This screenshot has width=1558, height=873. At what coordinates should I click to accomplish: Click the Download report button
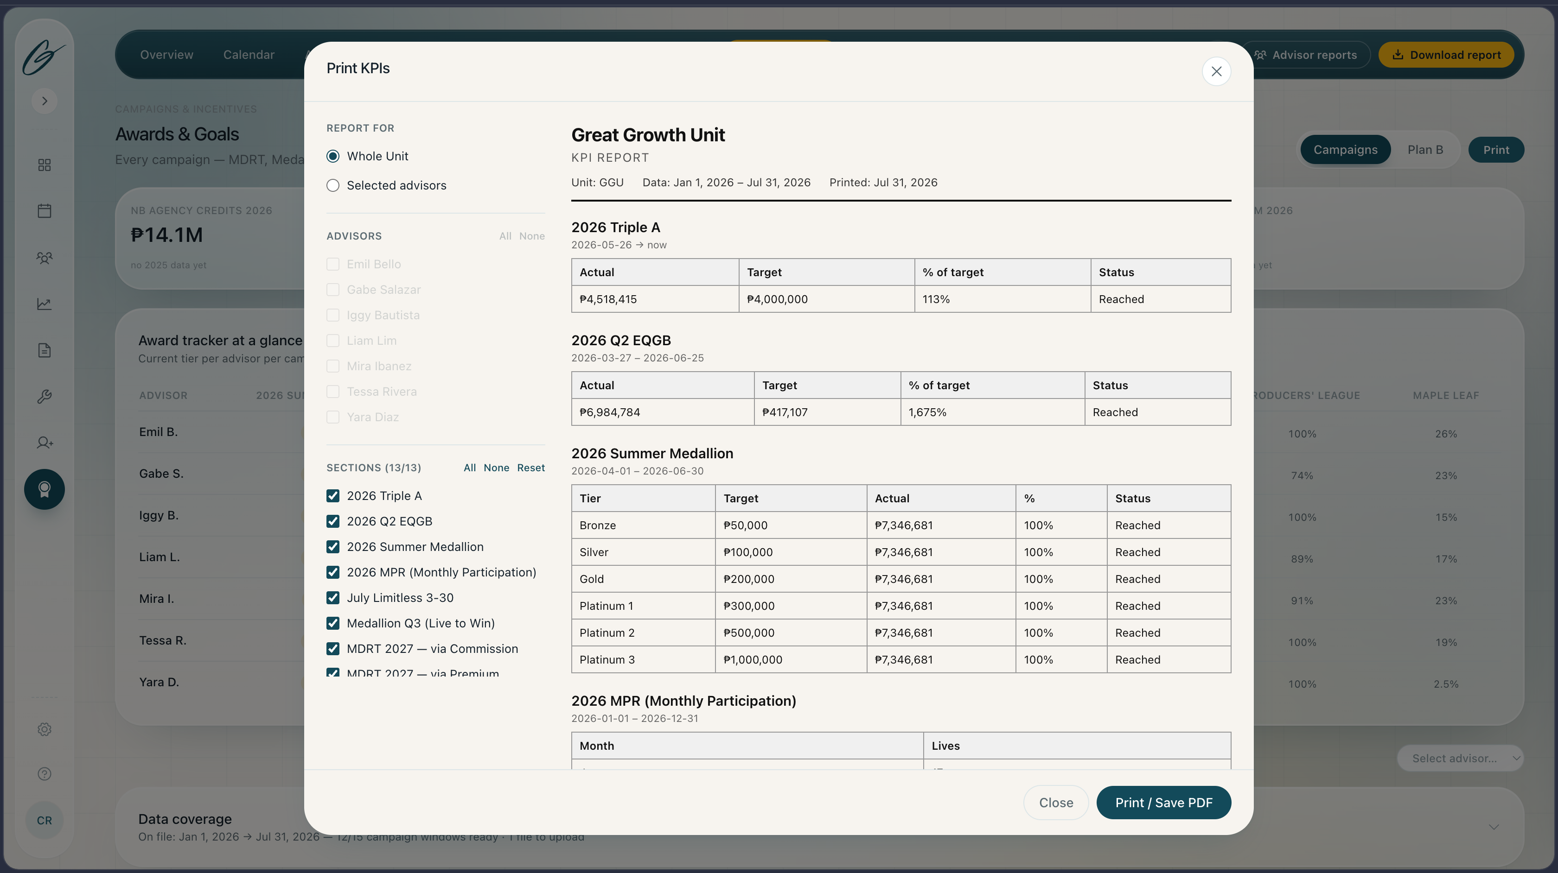pos(1446,54)
